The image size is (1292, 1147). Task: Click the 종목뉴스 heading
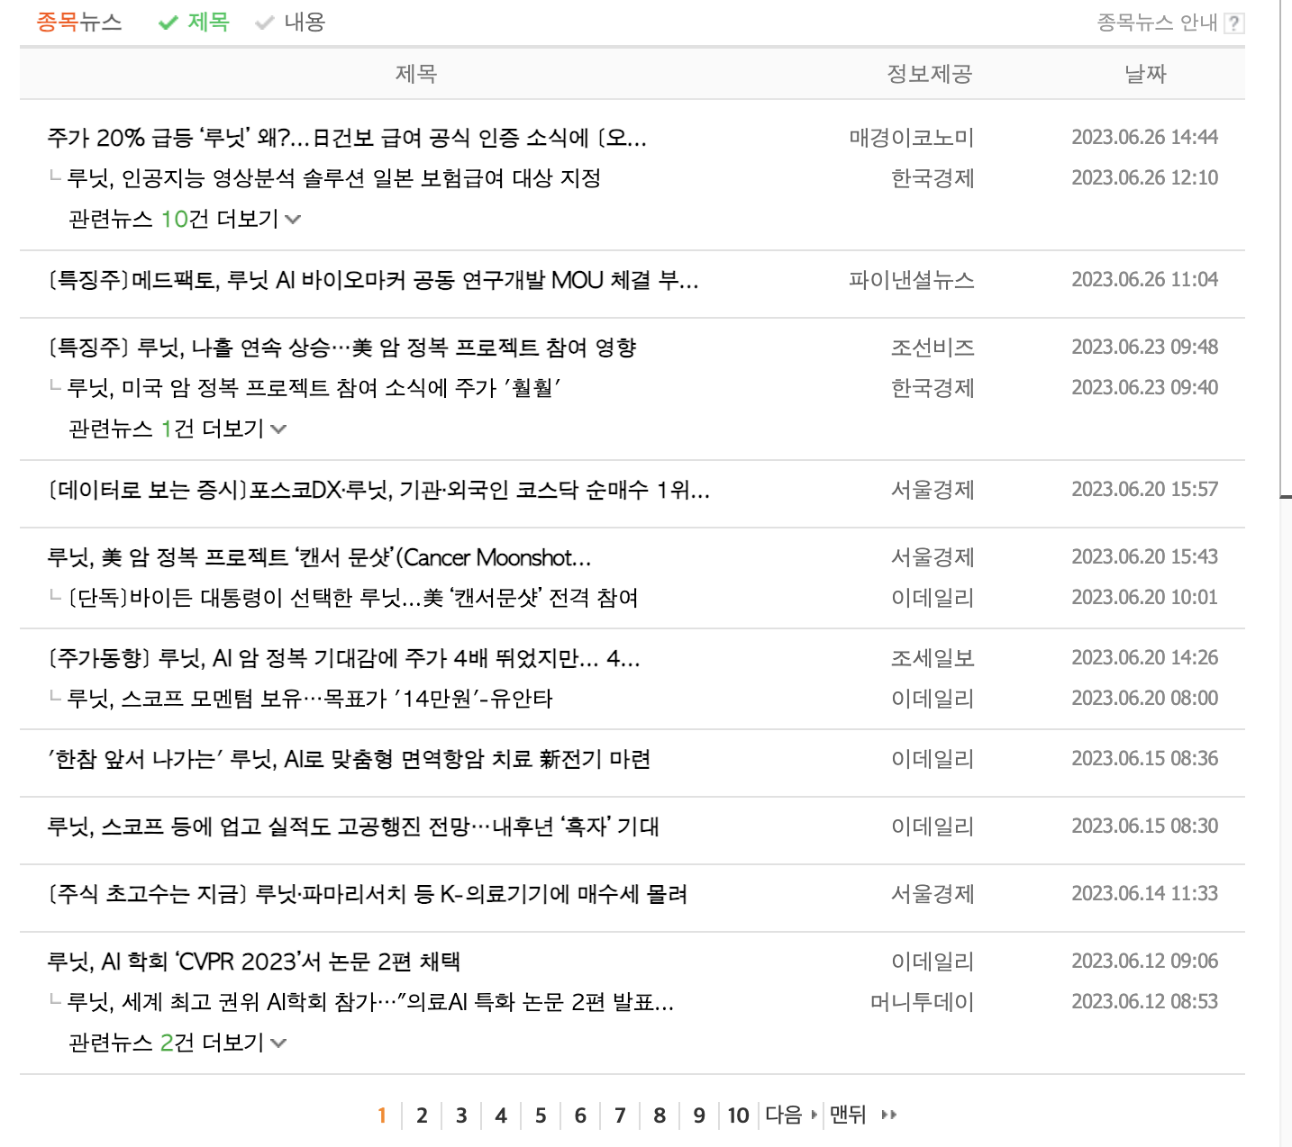[x=79, y=23]
